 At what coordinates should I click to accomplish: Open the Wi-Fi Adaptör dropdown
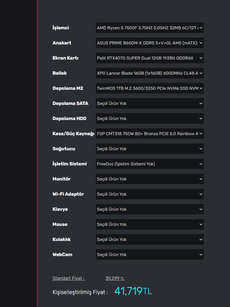pyautogui.click(x=150, y=194)
